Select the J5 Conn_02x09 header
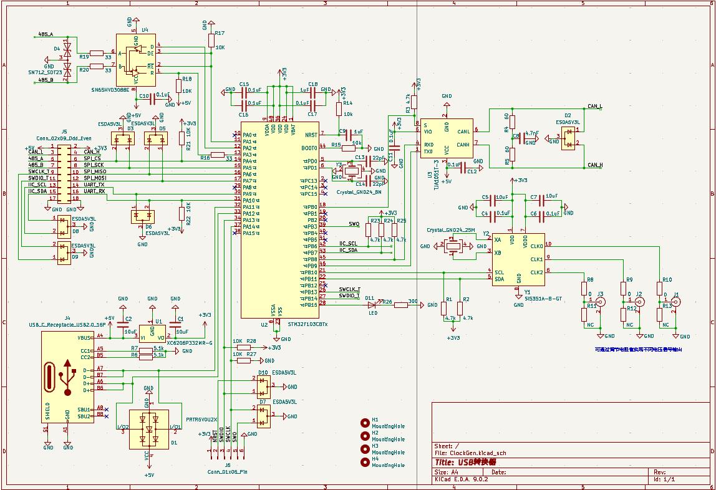Image resolution: width=716 pixels, height=490 pixels. [64, 173]
